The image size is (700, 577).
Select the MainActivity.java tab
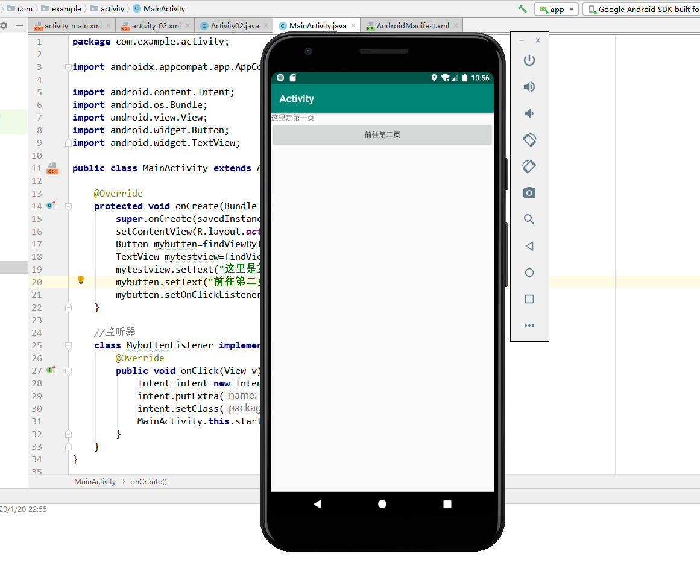pos(317,26)
